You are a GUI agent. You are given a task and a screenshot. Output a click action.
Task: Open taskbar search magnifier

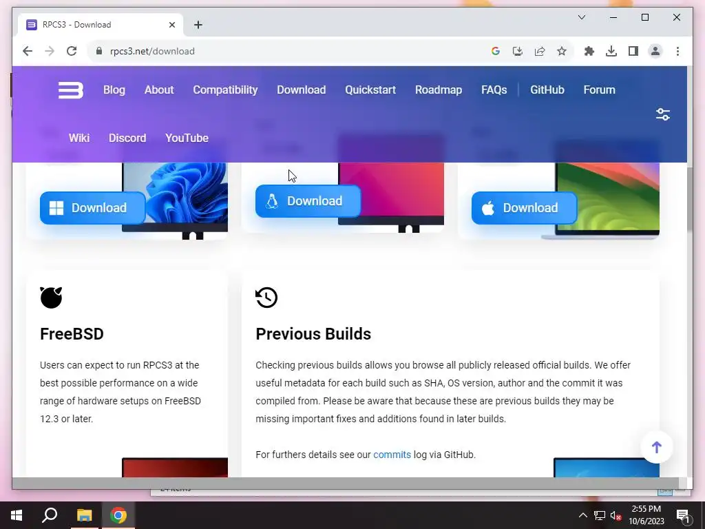tap(50, 515)
